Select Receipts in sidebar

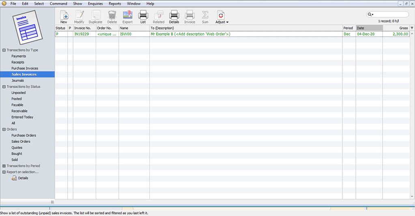point(18,62)
